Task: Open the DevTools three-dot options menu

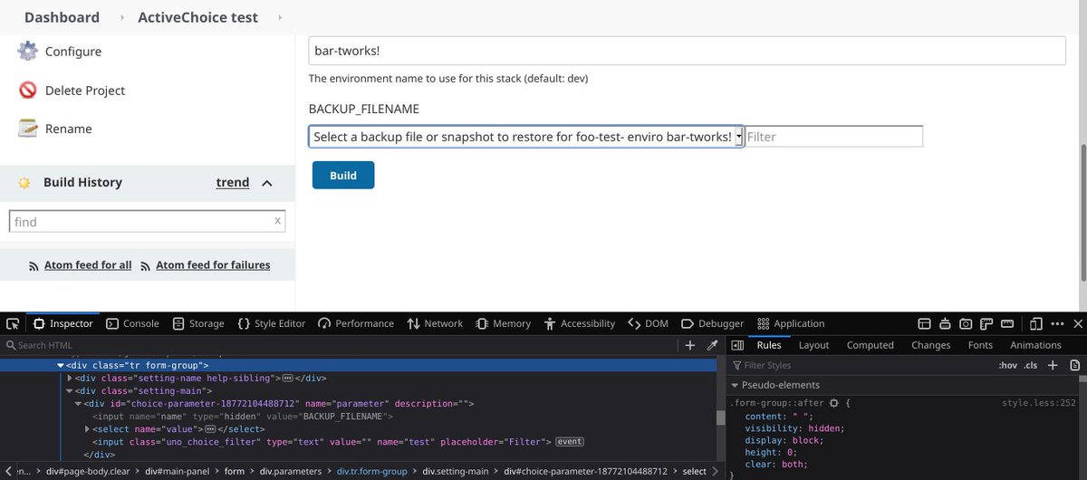Action: pyautogui.click(x=1057, y=323)
